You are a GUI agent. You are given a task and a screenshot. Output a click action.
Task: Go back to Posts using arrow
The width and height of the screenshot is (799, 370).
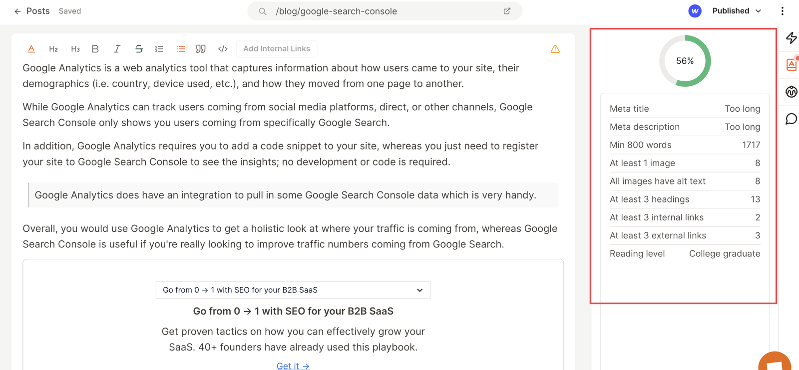coord(17,11)
